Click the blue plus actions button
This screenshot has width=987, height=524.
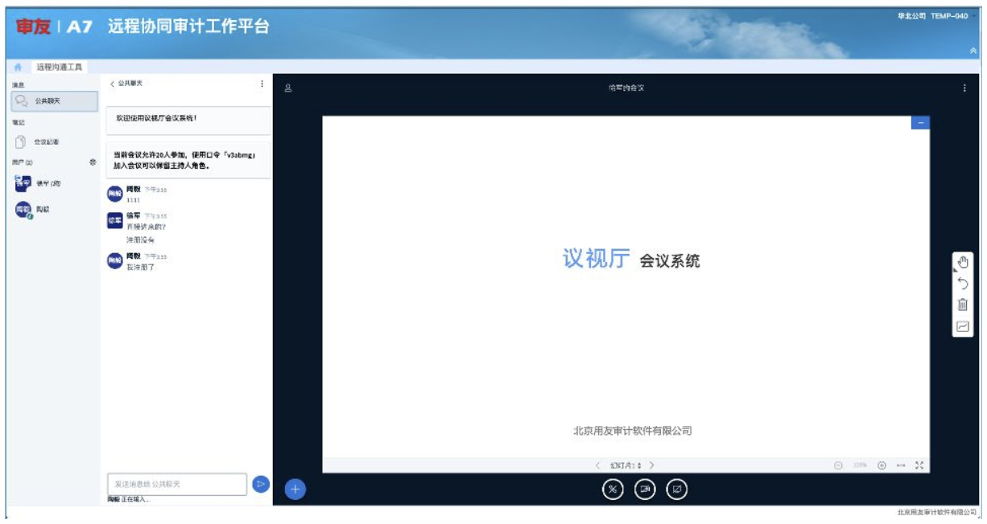(x=295, y=489)
